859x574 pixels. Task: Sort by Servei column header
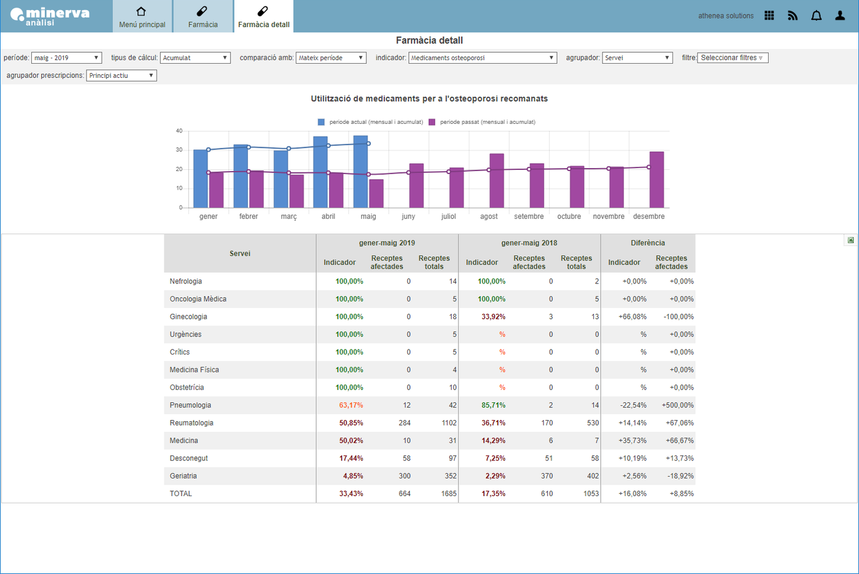click(x=240, y=253)
